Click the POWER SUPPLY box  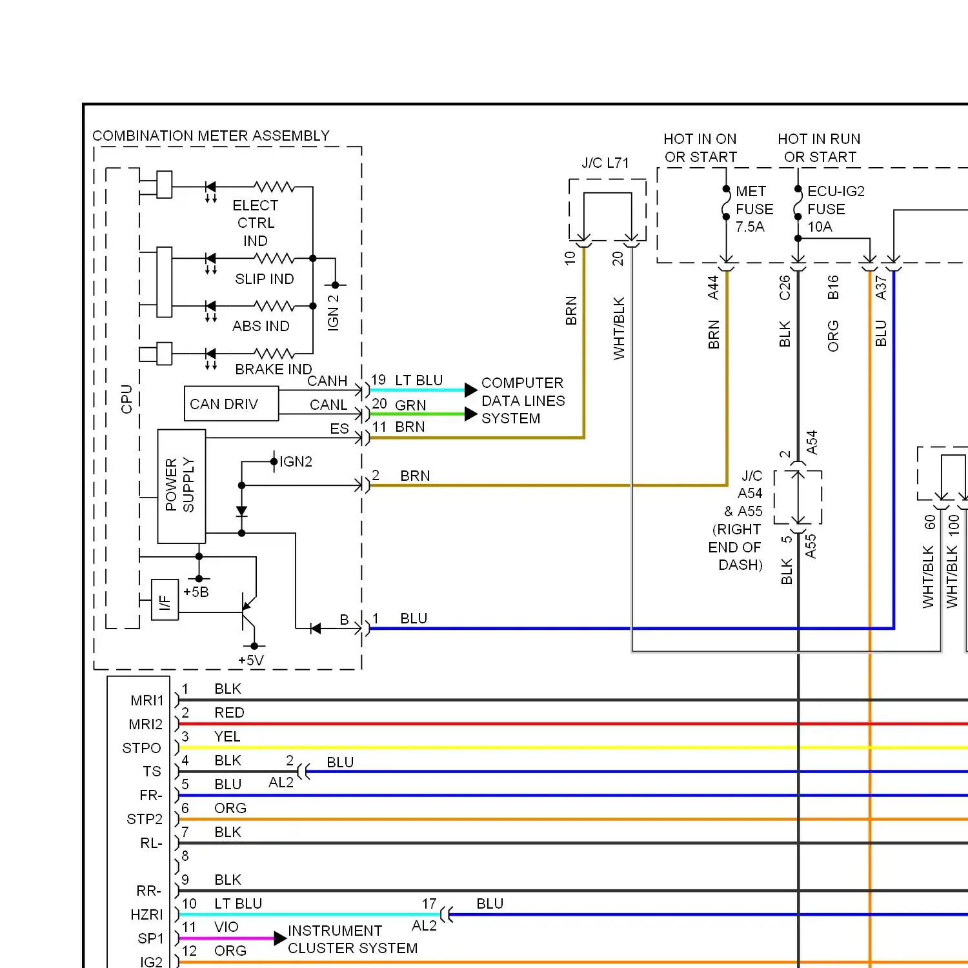click(x=181, y=487)
